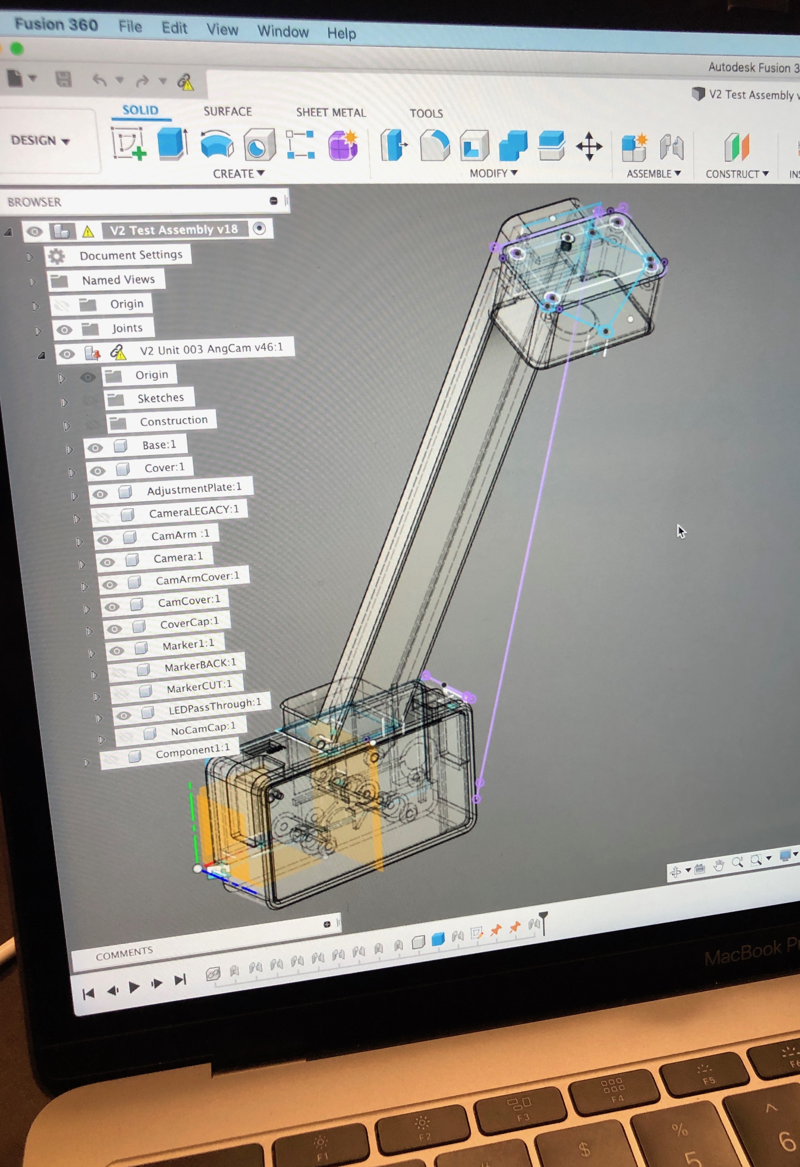Hide the Base:1 component
The width and height of the screenshot is (800, 1167).
point(95,447)
